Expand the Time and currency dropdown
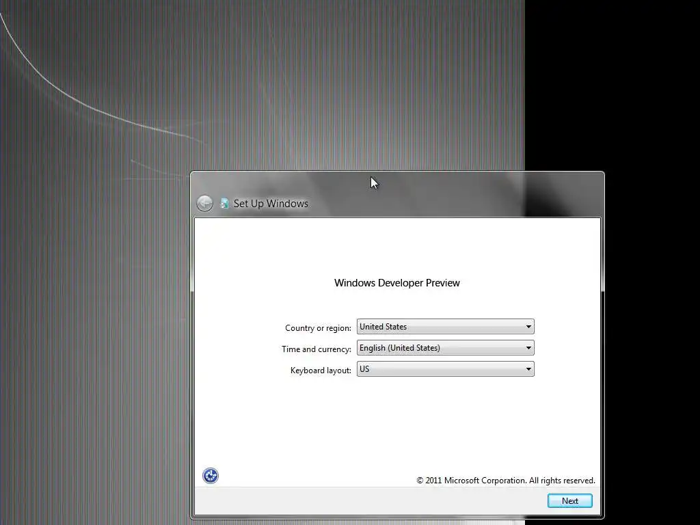 point(445,348)
